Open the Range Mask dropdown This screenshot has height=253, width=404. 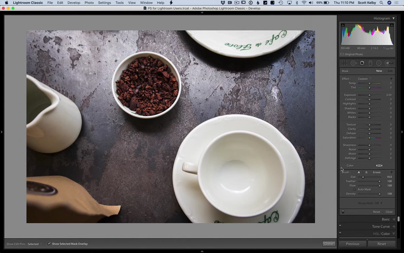pos(370,203)
